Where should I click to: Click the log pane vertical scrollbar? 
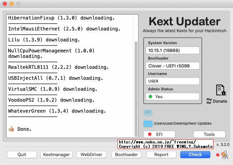click(136, 89)
